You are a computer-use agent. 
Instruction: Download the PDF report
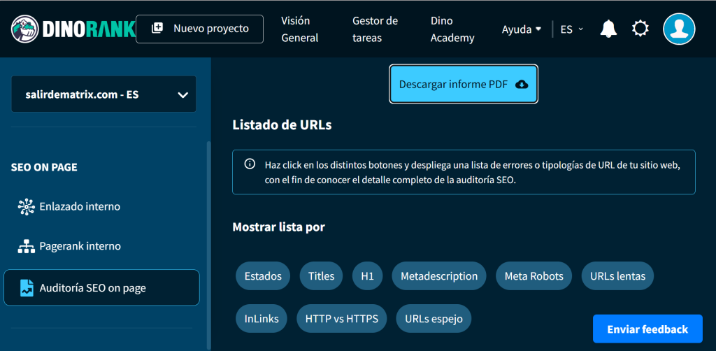(x=463, y=84)
